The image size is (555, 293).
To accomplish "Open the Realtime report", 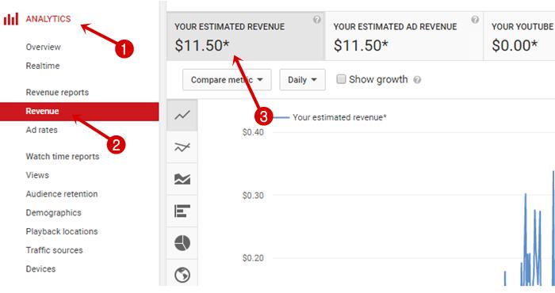I will (43, 66).
